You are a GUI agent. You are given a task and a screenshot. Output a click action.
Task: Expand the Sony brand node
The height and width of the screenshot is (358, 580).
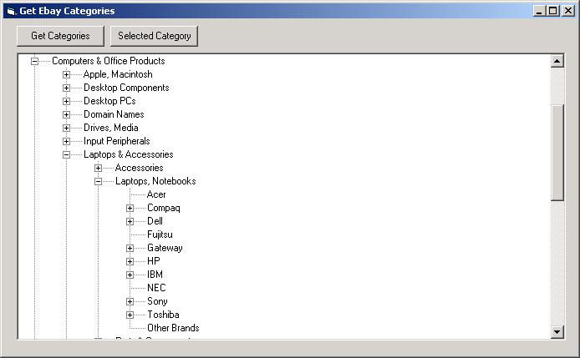[130, 301]
